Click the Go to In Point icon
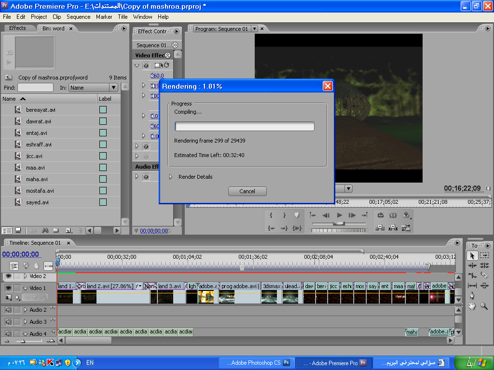This screenshot has width=494, height=370. (x=271, y=228)
